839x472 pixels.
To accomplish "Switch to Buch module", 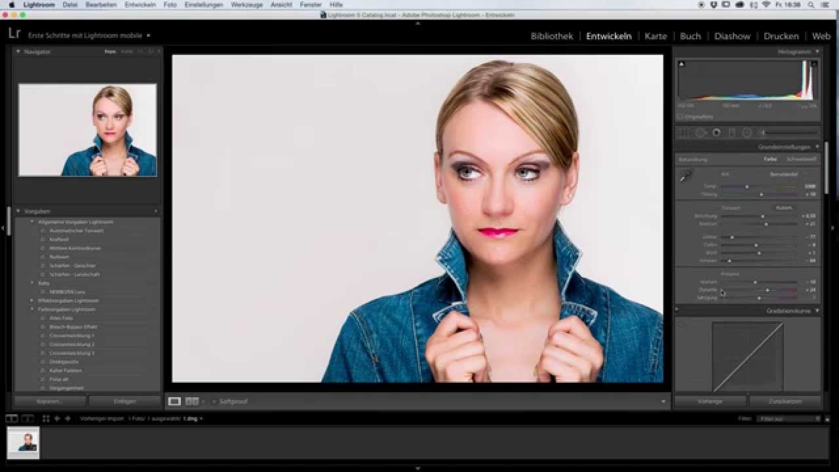I will pyautogui.click(x=690, y=36).
